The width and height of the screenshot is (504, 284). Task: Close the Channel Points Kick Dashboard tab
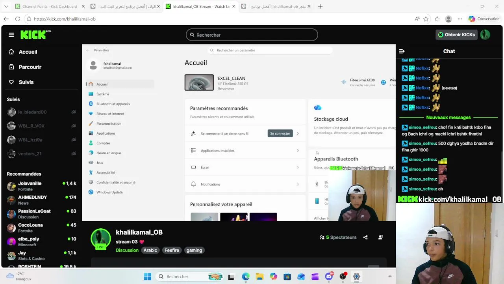(83, 6)
